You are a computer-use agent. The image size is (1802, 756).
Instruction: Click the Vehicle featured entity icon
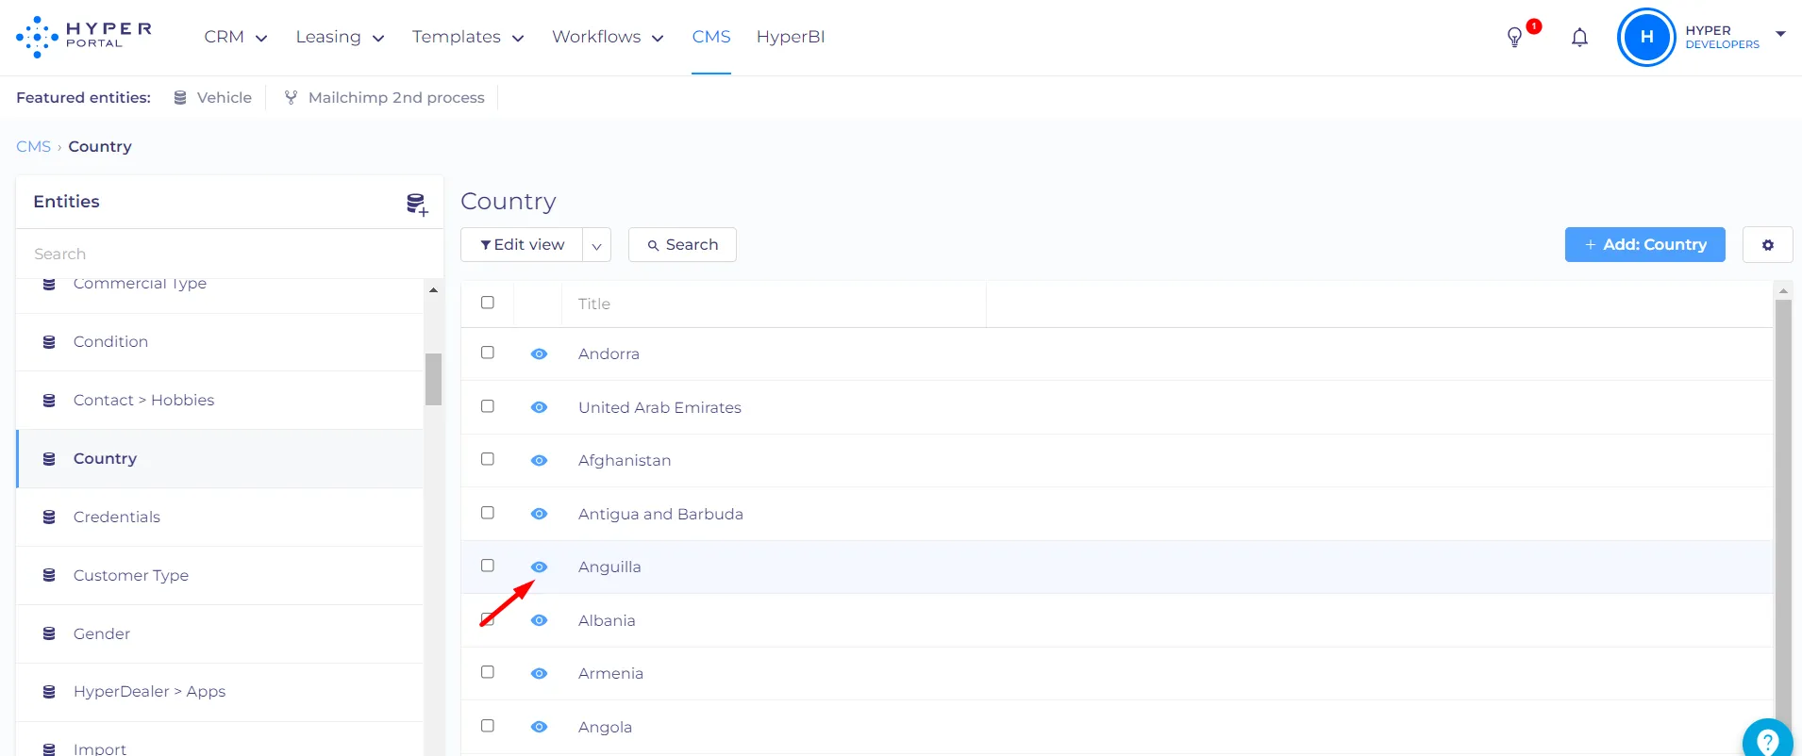[x=180, y=98]
